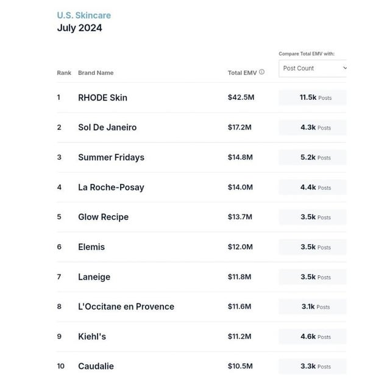Click the July 2024 date heading
The image size is (390, 385).
coord(79,28)
